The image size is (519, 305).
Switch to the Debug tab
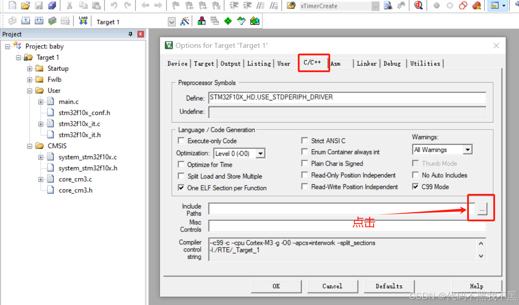click(392, 63)
